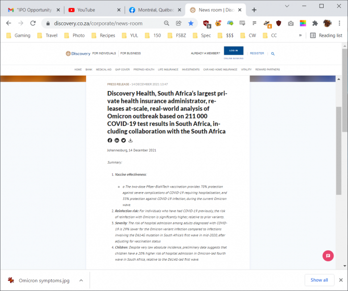Open zoom magnifier in address bar
This screenshot has height=291, width=348.
point(167,23)
